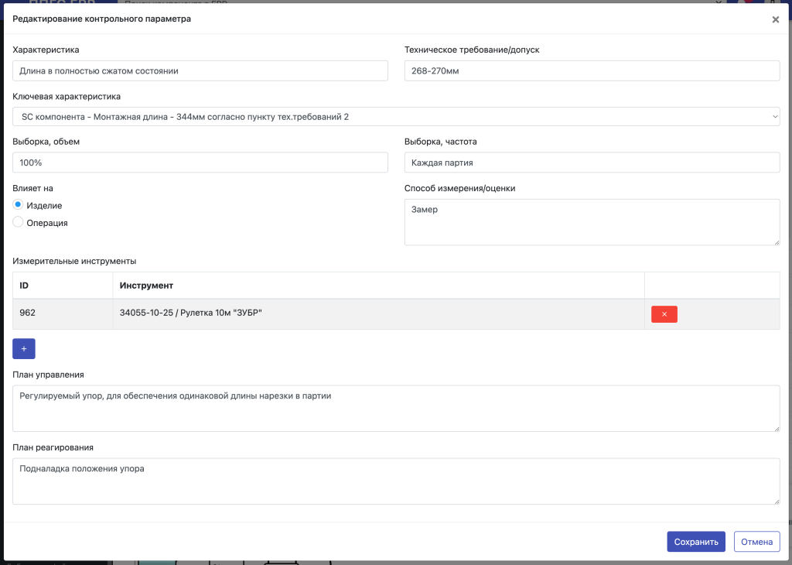The image size is (792, 565).
Task: Click the План реагирования text area
Action: point(396,481)
